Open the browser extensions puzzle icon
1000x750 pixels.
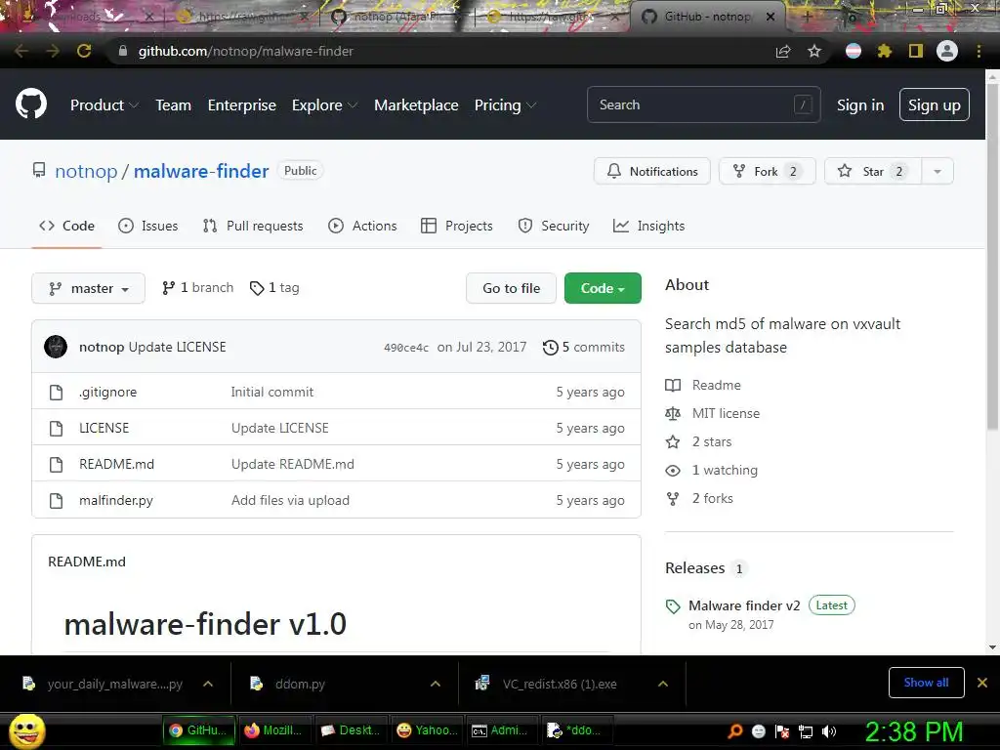[x=885, y=51]
